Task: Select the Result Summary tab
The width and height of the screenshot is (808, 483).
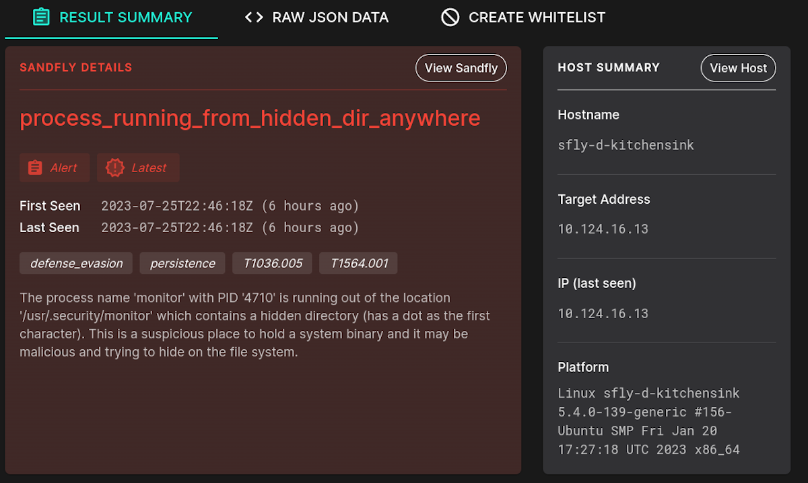Action: pos(111,17)
